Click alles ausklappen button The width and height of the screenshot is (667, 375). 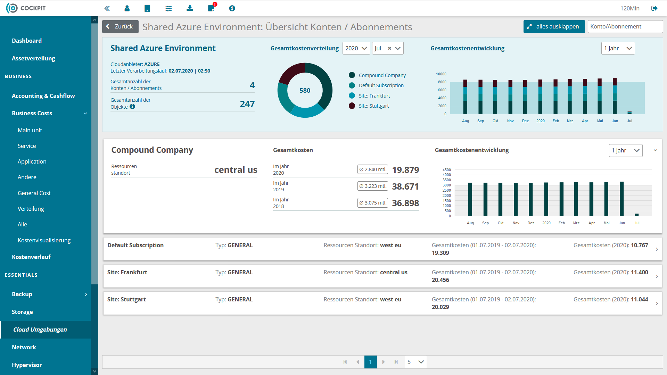(x=554, y=26)
